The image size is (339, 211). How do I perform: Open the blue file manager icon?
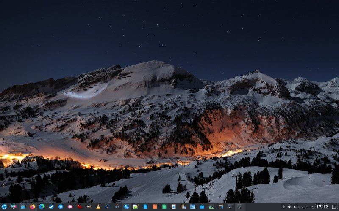tap(23, 207)
